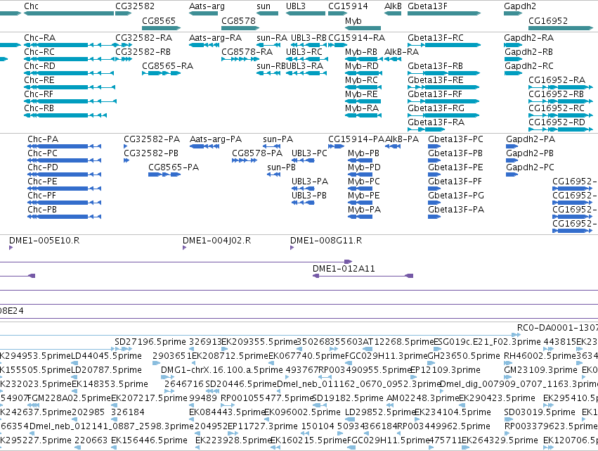The height and width of the screenshot is (451, 598).
Task: Select transcript CG15914-RA
Action: (x=337, y=45)
